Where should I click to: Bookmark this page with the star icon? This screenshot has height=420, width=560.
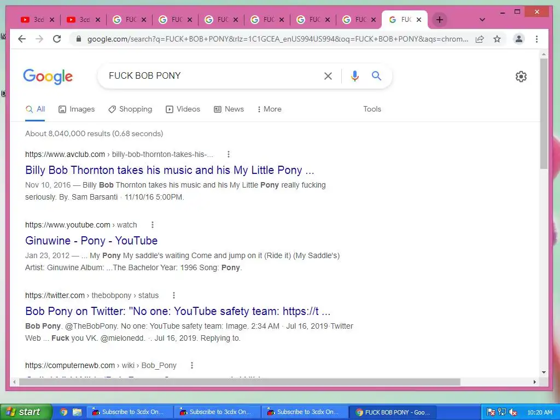[497, 39]
